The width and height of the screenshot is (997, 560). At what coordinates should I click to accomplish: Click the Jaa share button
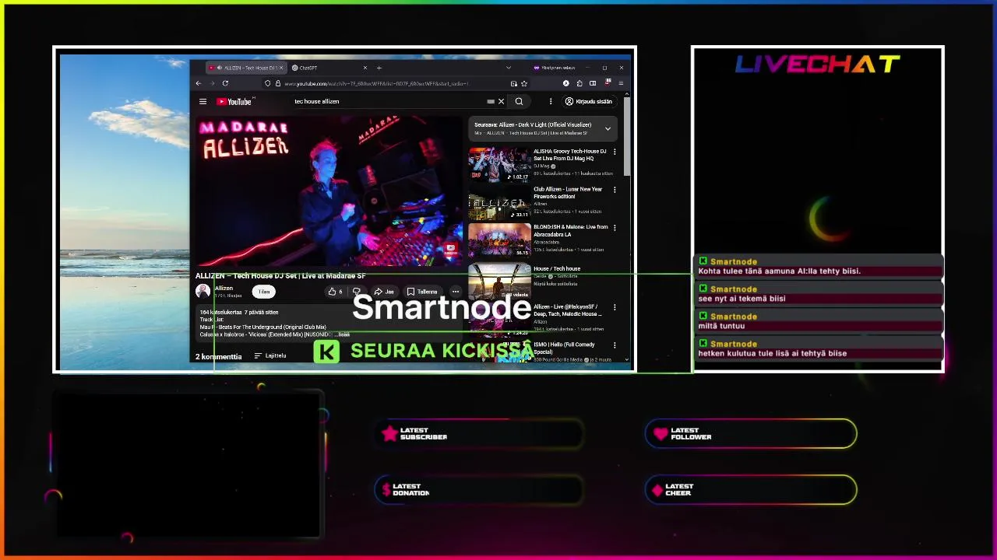coord(384,292)
